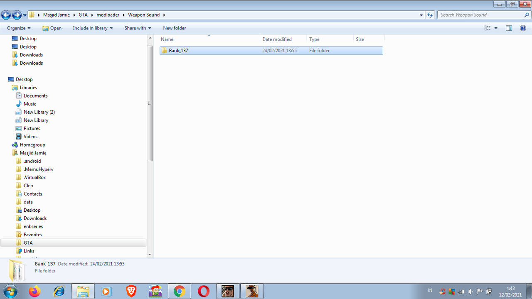Open Windows Media Player taskbar icon
The width and height of the screenshot is (532, 299).
[107, 291]
